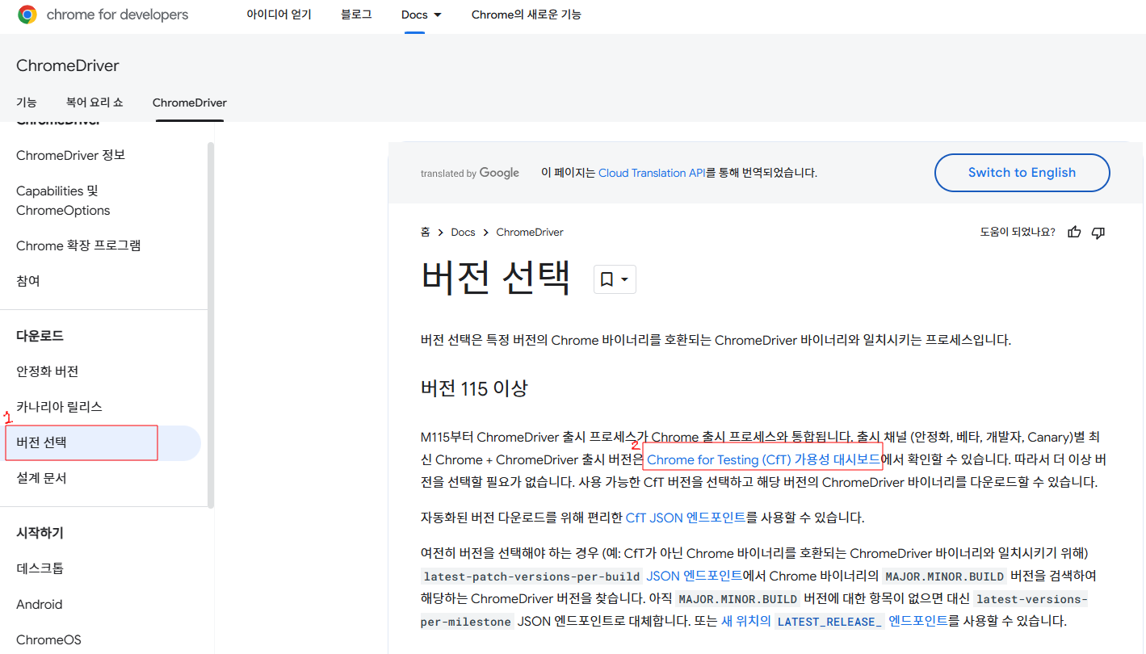
Task: Open 데스크톱 under 시작하기
Action: [x=40, y=568]
